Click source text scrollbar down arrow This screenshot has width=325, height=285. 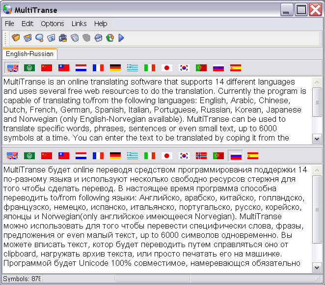[x=317, y=139]
